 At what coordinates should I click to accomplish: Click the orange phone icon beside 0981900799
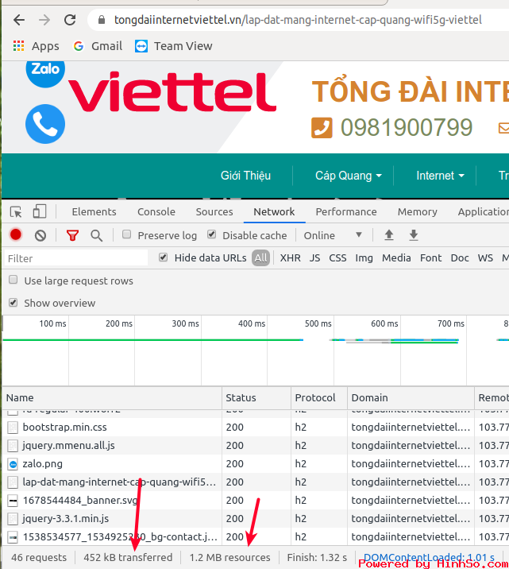pos(322,128)
